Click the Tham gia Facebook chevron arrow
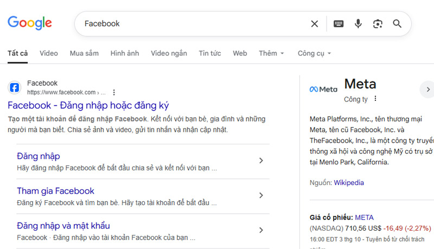 [x=261, y=195]
